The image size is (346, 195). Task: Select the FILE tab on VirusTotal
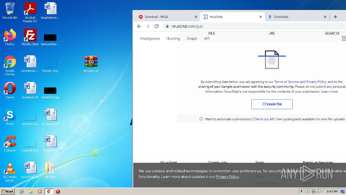[x=212, y=33]
